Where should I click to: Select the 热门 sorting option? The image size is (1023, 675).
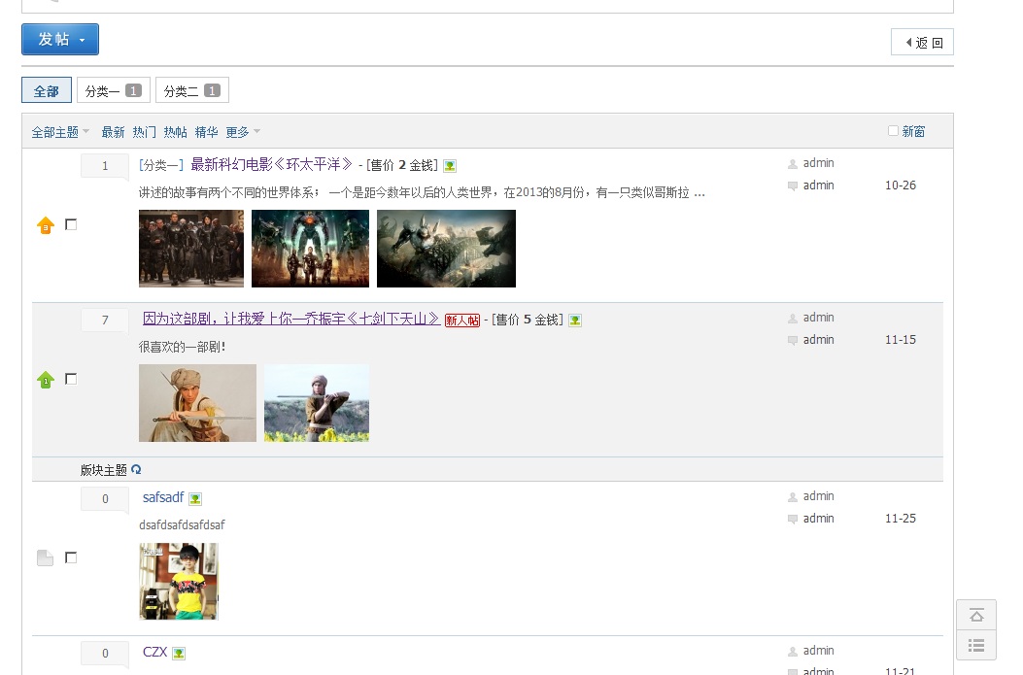click(x=142, y=131)
